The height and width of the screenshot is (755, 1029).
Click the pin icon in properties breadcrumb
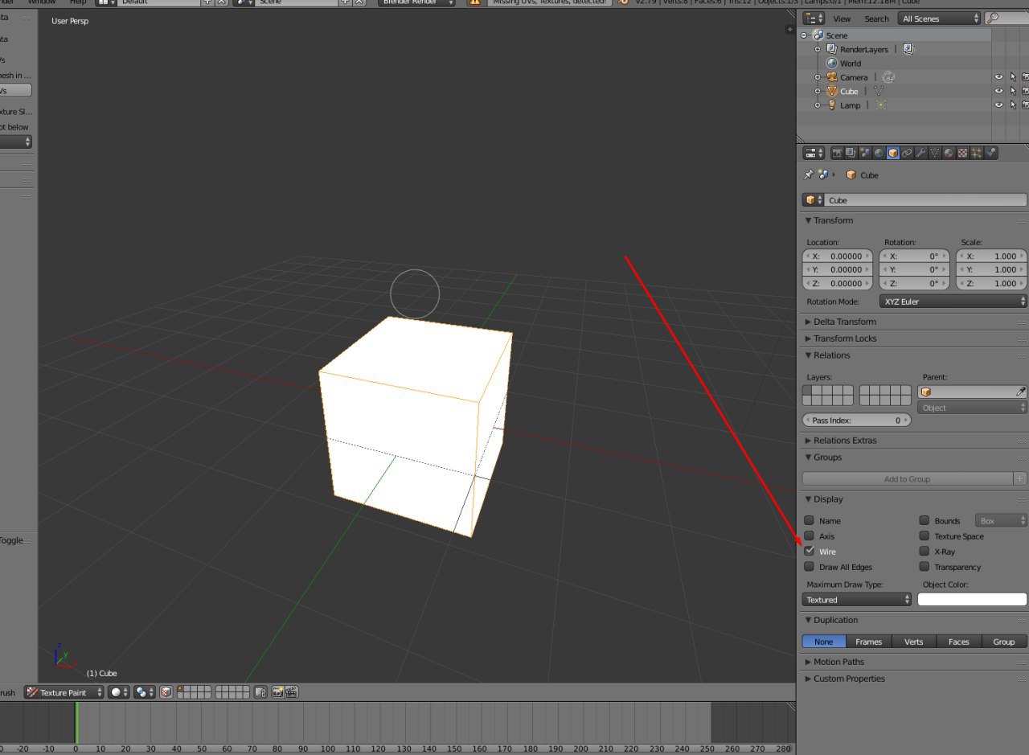tap(808, 174)
